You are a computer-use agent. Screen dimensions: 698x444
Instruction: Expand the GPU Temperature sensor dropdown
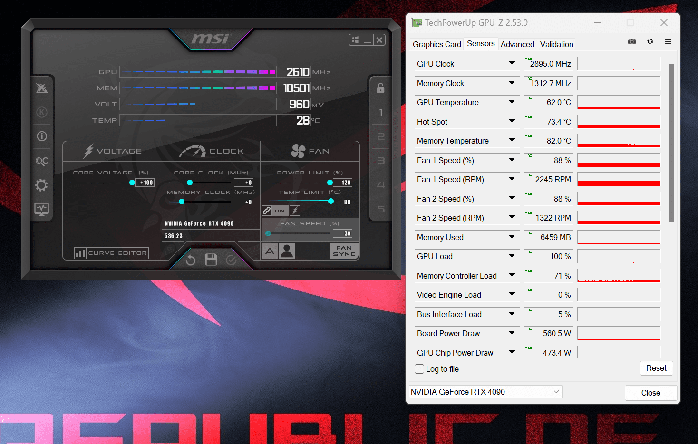coord(512,102)
